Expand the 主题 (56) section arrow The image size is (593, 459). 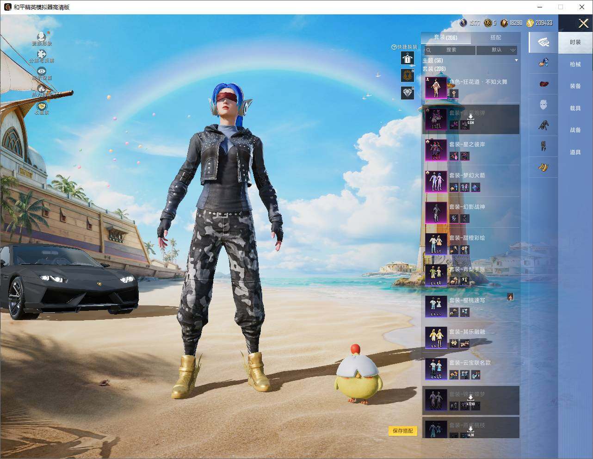point(516,61)
